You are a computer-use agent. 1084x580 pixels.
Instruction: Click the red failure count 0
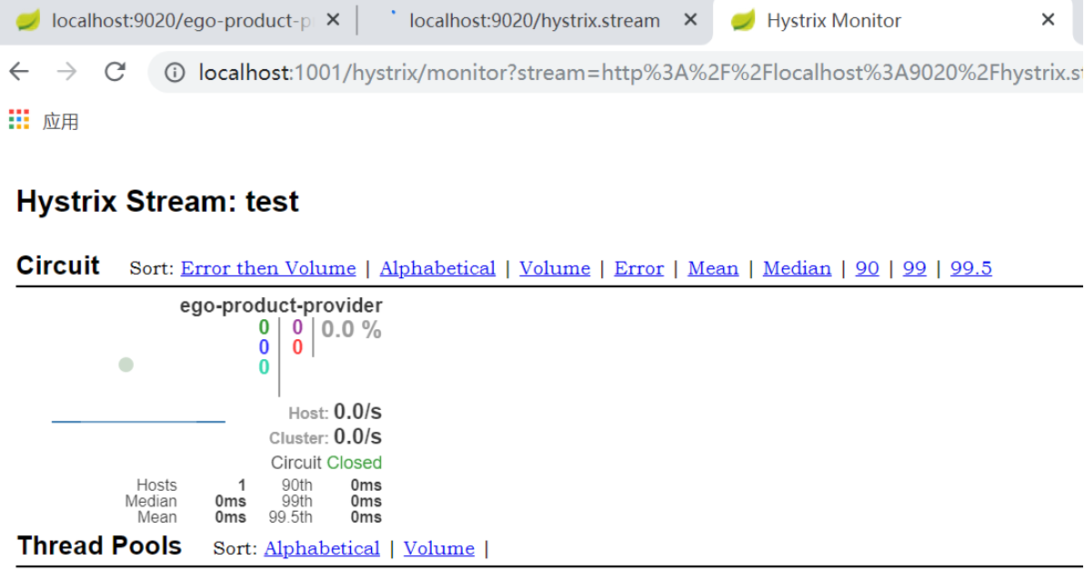[x=297, y=347]
